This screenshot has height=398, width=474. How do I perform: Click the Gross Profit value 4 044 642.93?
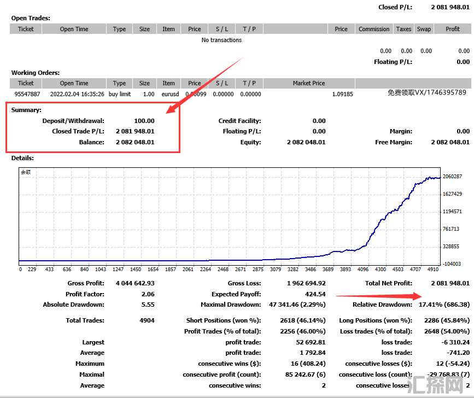coord(135,283)
